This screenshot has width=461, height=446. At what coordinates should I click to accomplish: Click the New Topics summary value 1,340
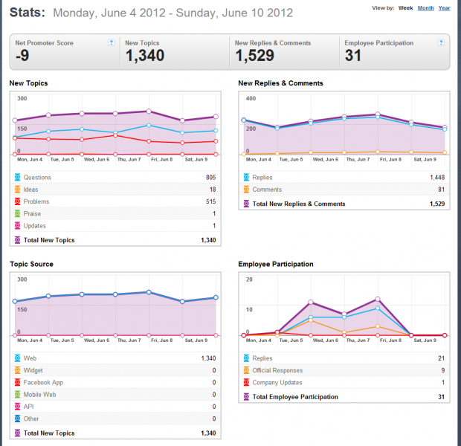click(x=145, y=56)
